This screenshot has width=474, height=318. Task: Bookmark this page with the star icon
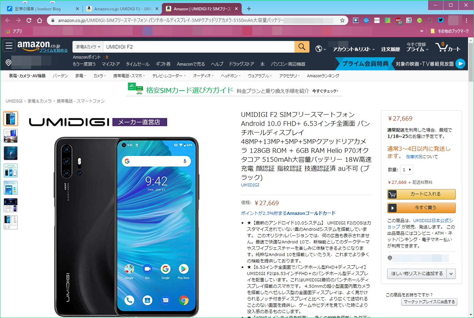[x=342, y=20]
